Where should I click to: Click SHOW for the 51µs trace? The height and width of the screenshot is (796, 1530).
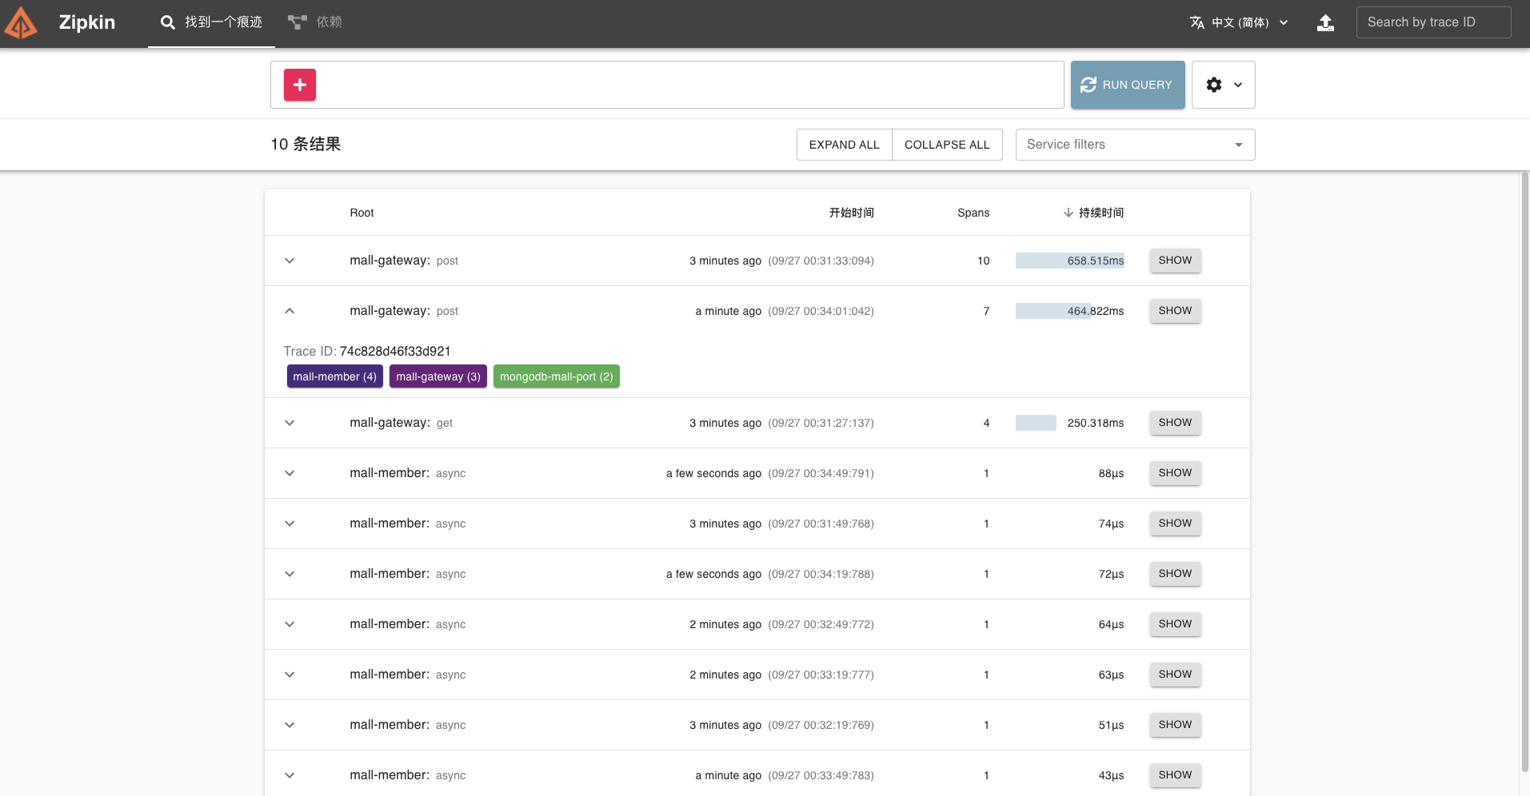tap(1175, 725)
